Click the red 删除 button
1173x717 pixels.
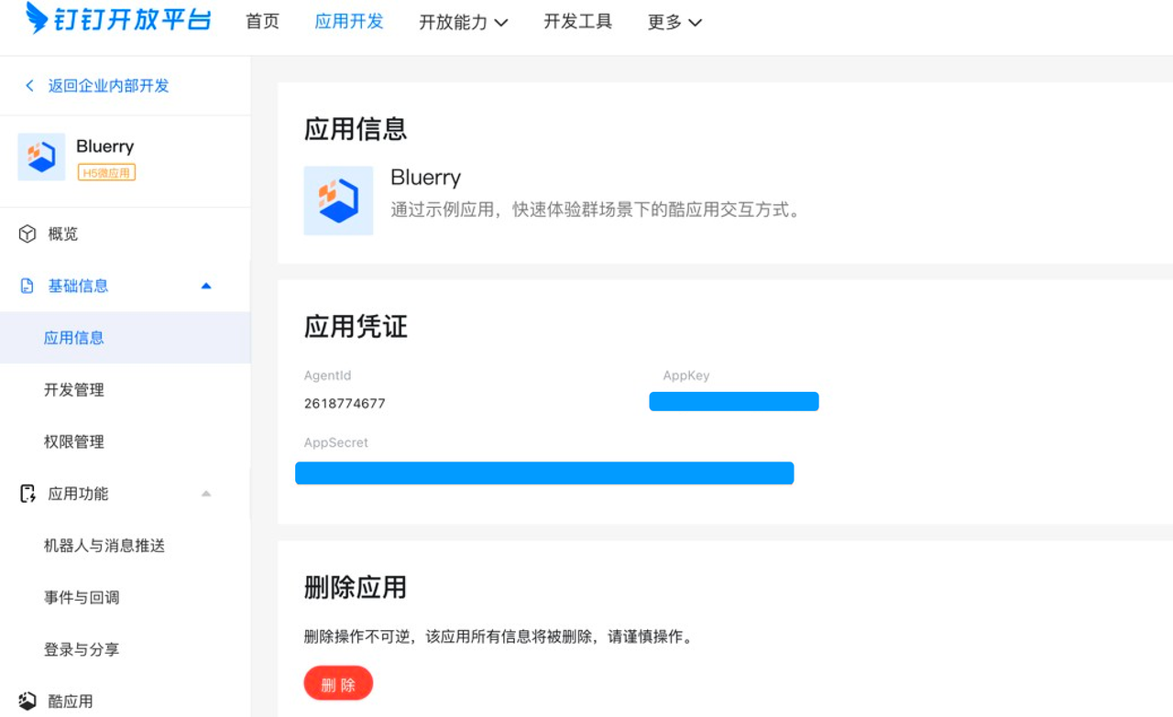[x=338, y=684]
